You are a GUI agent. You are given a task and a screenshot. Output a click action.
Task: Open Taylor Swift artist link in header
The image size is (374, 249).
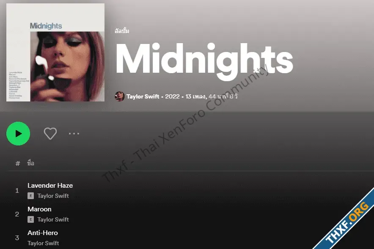pyautogui.click(x=143, y=96)
